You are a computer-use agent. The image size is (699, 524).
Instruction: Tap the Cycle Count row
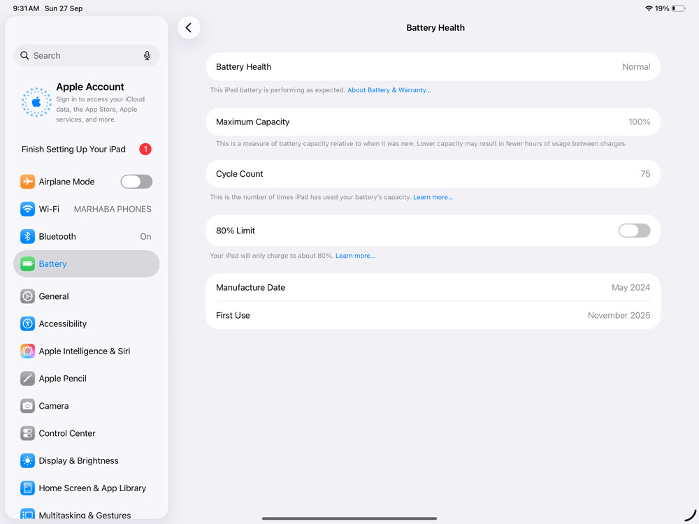click(x=433, y=174)
